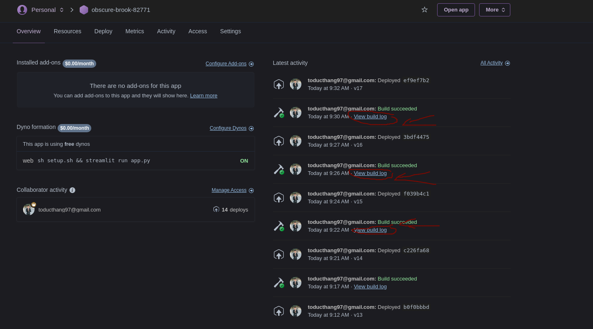Click the build hammer icon at 9:30 AM
593x329 pixels.
click(x=279, y=113)
